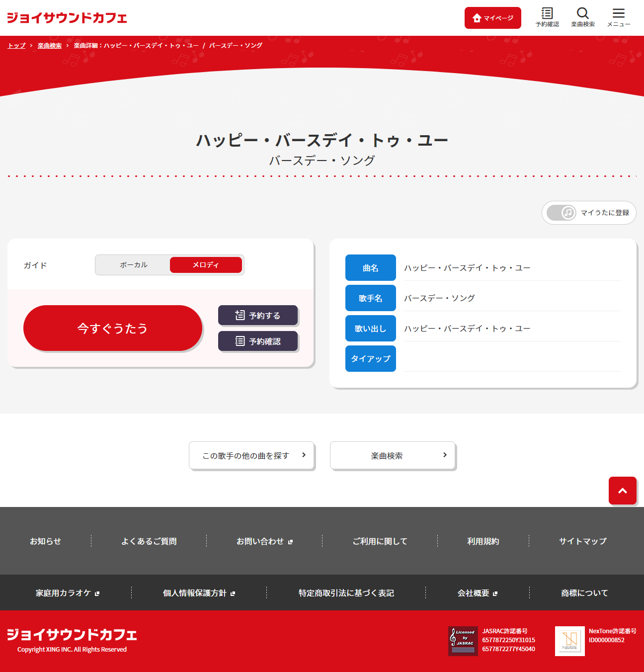Viewport: 644px width, 672px height.
Task: Click the external-link icon beside 家庭用カラオケ
Action: pos(97,593)
